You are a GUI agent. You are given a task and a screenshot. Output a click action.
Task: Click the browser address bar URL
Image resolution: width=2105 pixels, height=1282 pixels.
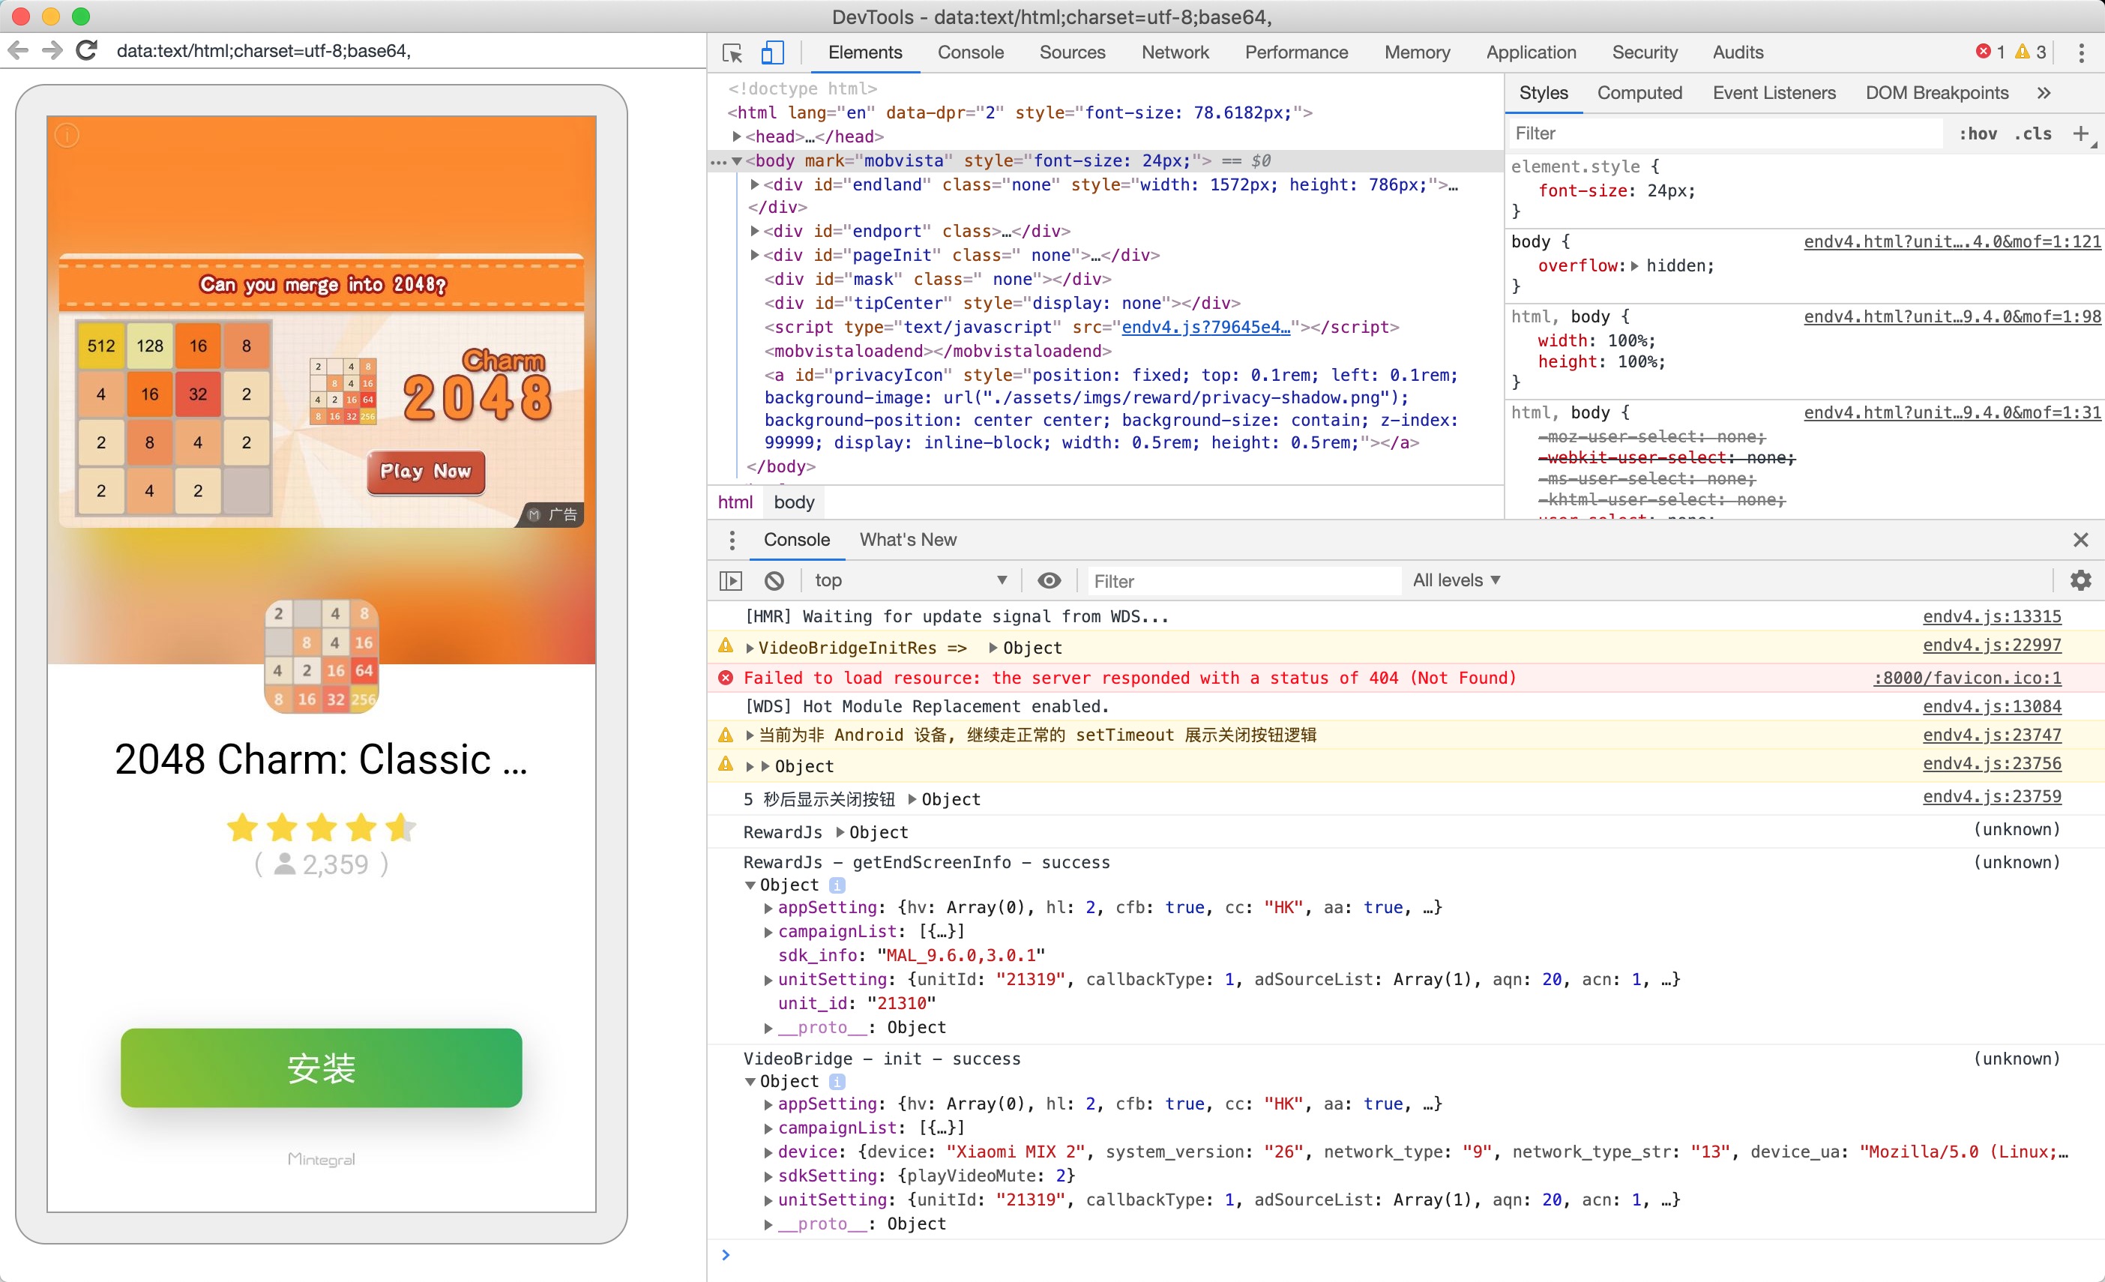(x=263, y=50)
